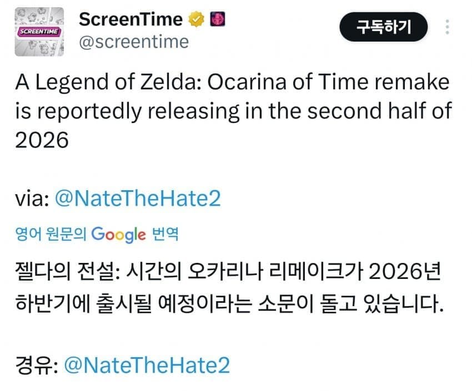This screenshot has width=472, height=391.
Task: Open @NateTheHate2 mention after "via:"
Action: pyautogui.click(x=138, y=199)
